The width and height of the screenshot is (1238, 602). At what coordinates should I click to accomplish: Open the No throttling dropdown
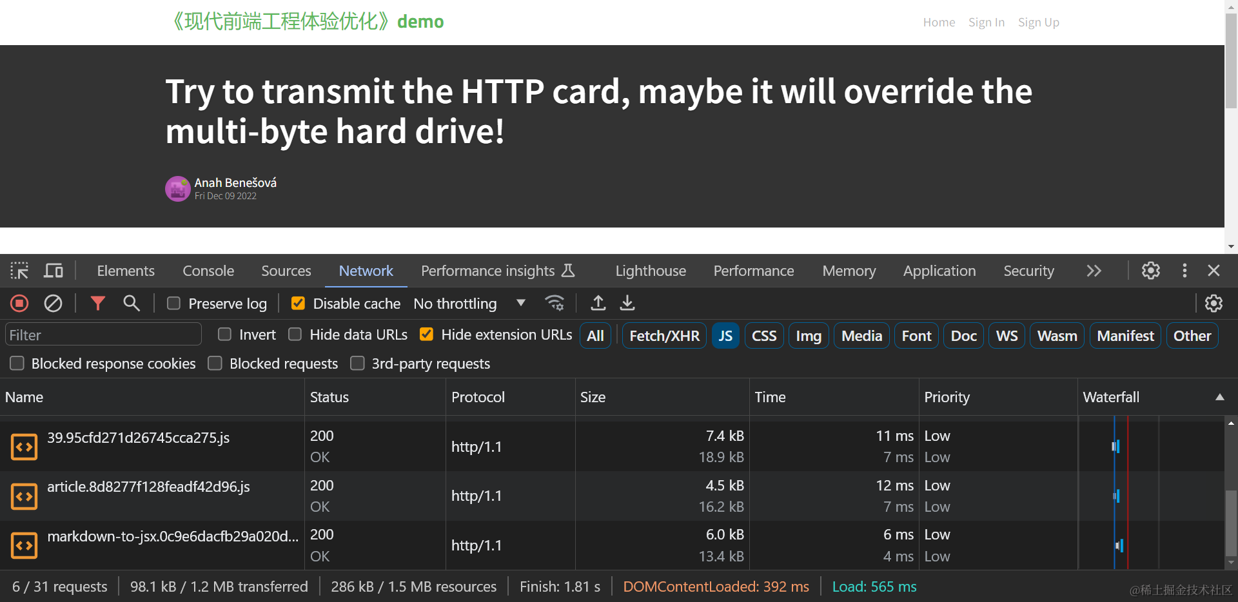coord(469,304)
